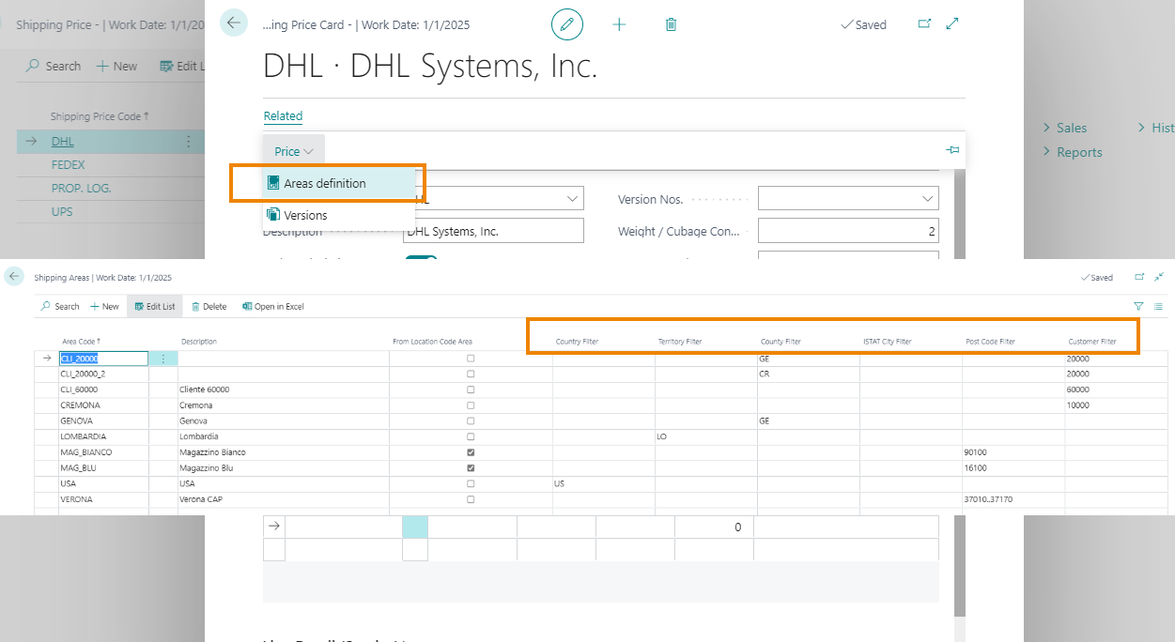
Task: Toggle From Location Code Area checkbox for USA
Action: pos(471,484)
